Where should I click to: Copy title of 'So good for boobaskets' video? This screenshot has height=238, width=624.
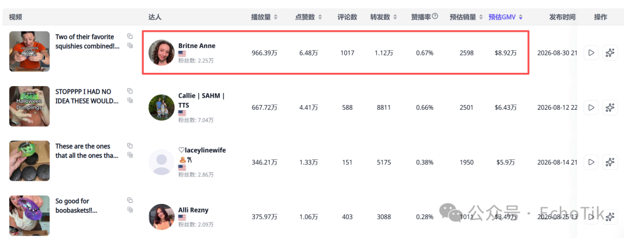coord(130,200)
